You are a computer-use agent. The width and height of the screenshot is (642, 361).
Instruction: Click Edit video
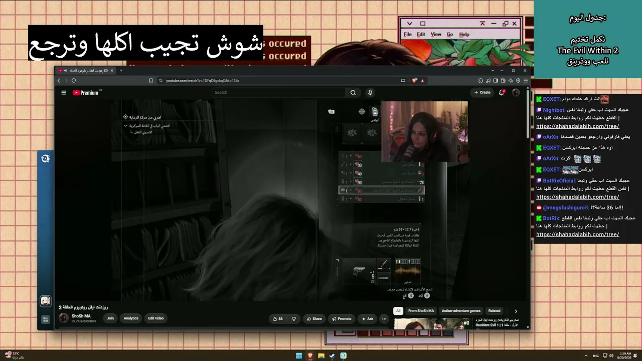pyautogui.click(x=155, y=318)
